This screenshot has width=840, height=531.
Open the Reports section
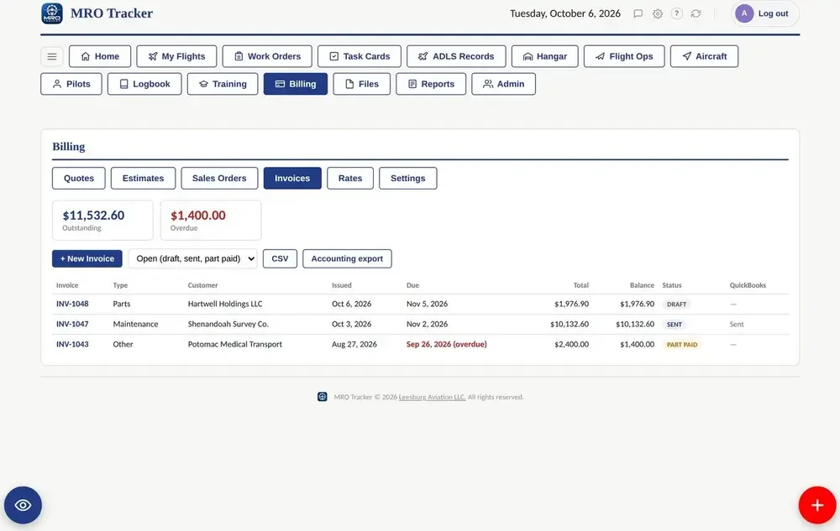431,84
